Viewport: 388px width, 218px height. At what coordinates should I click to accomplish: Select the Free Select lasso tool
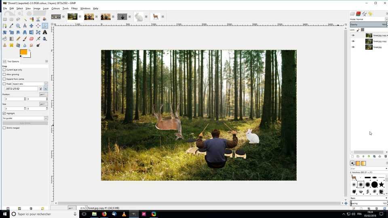18,19
